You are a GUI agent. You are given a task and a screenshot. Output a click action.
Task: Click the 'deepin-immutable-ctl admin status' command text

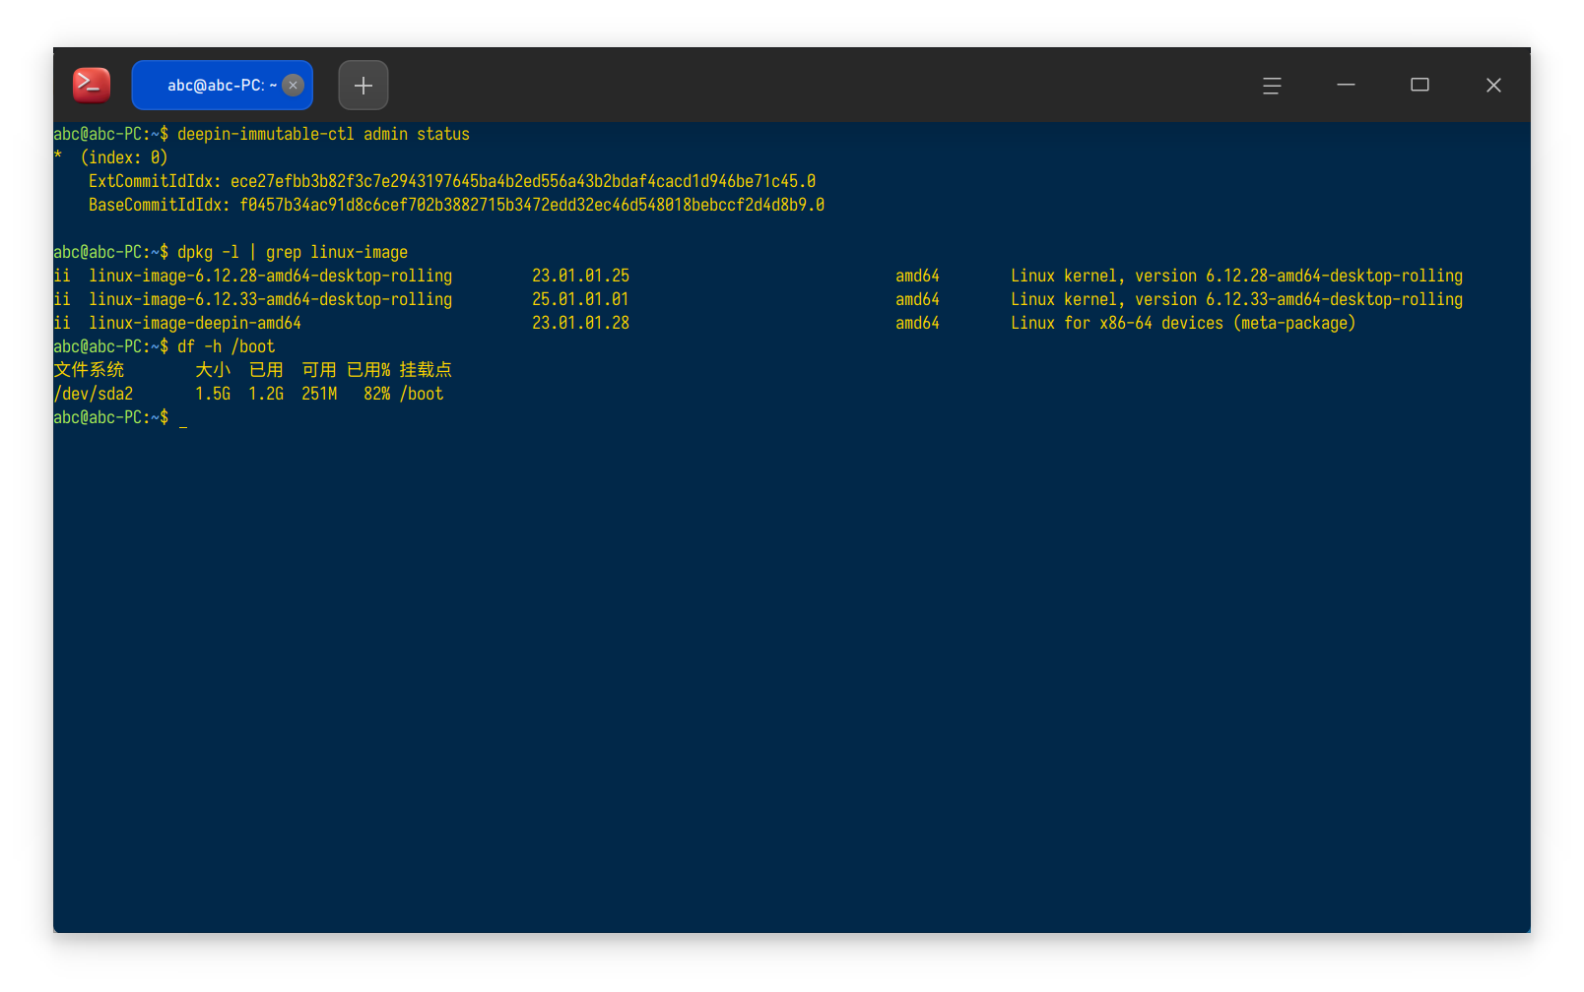323,134
